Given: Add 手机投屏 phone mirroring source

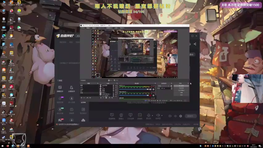Looking at the screenshot, I should tap(130, 116).
